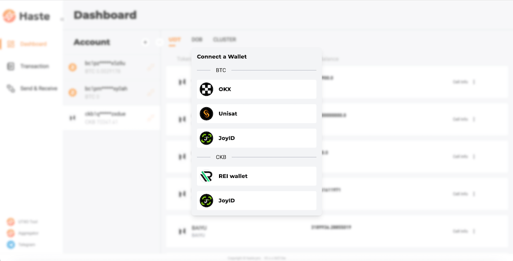Go to Transaction in the sidebar
The height and width of the screenshot is (261, 513).
34,66
